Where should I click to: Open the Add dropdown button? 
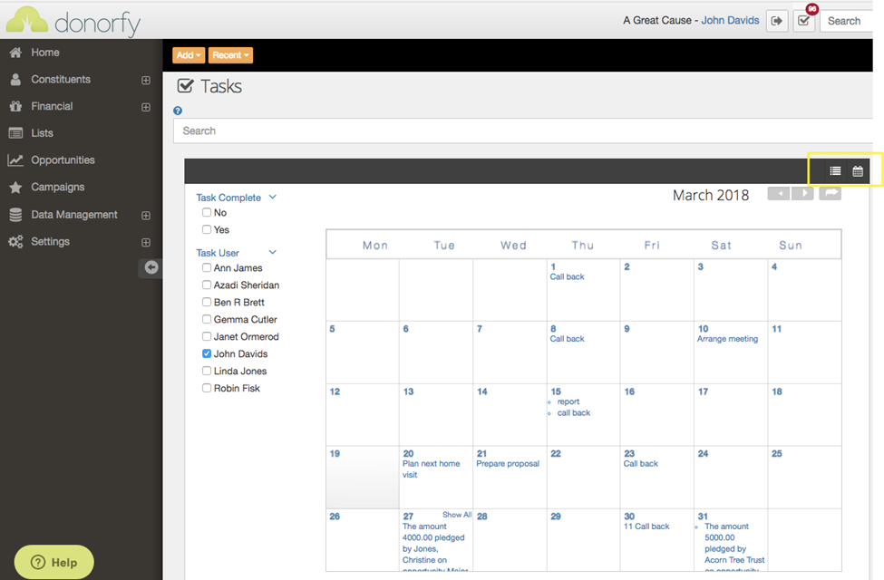[x=189, y=55]
